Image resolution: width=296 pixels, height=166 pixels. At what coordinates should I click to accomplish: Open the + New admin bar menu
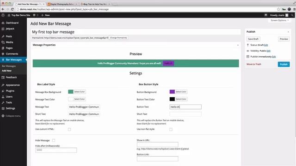click(45, 15)
